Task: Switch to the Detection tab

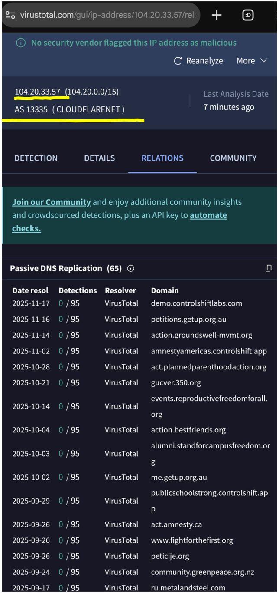Action: pos(36,158)
